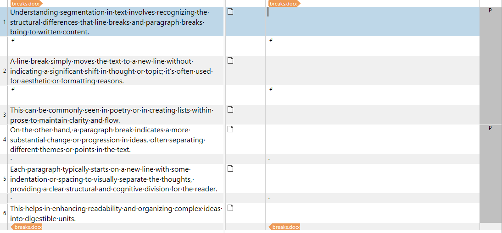Click the second P paragraph structure marker

coord(490,128)
